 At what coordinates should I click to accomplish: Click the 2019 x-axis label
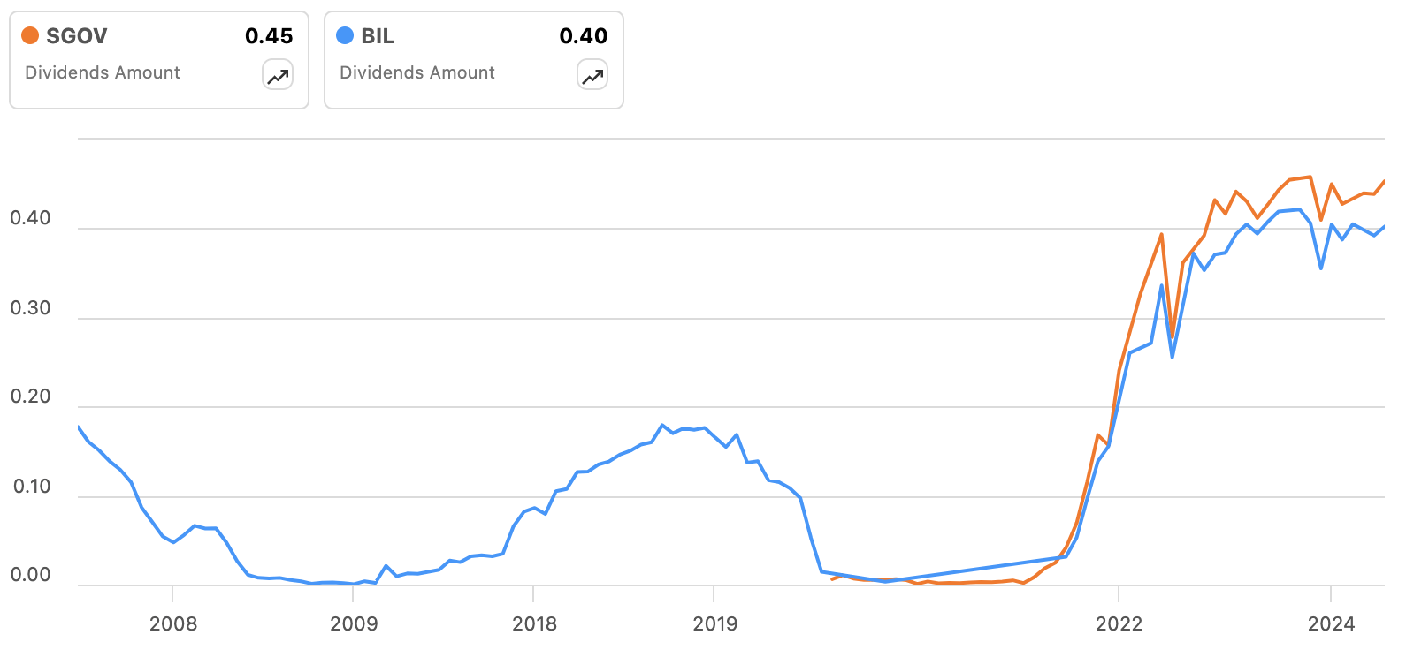coord(715,624)
